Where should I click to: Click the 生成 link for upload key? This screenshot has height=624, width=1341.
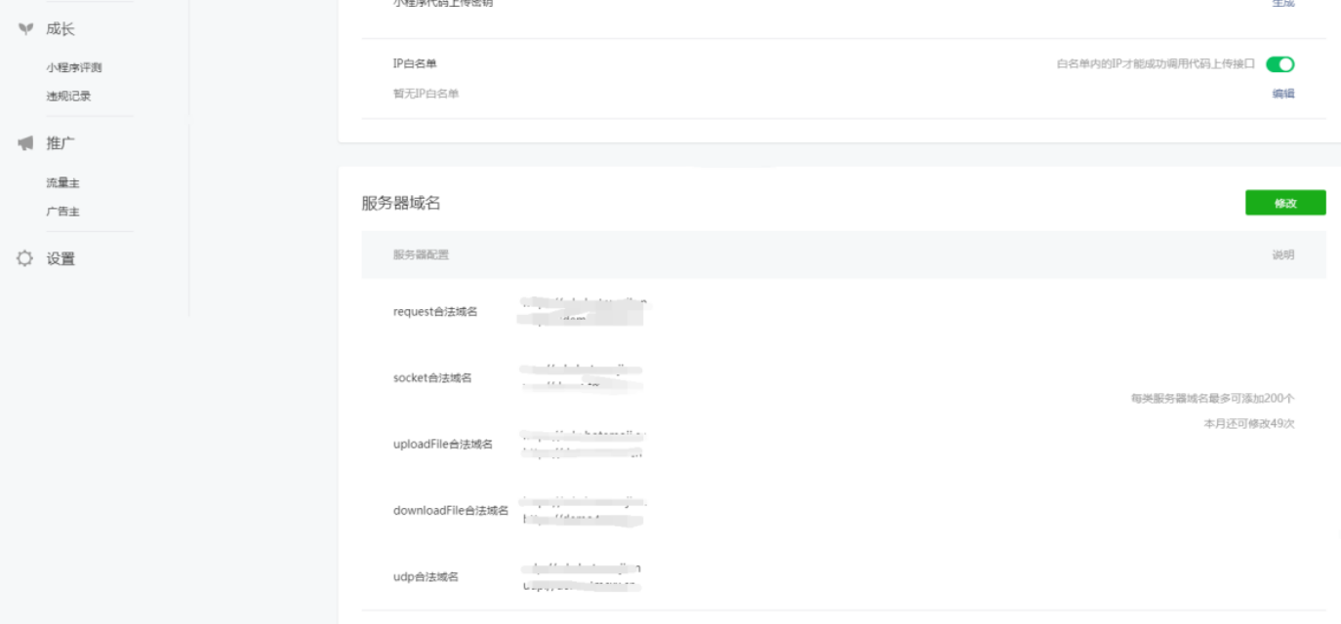pyautogui.click(x=1282, y=3)
